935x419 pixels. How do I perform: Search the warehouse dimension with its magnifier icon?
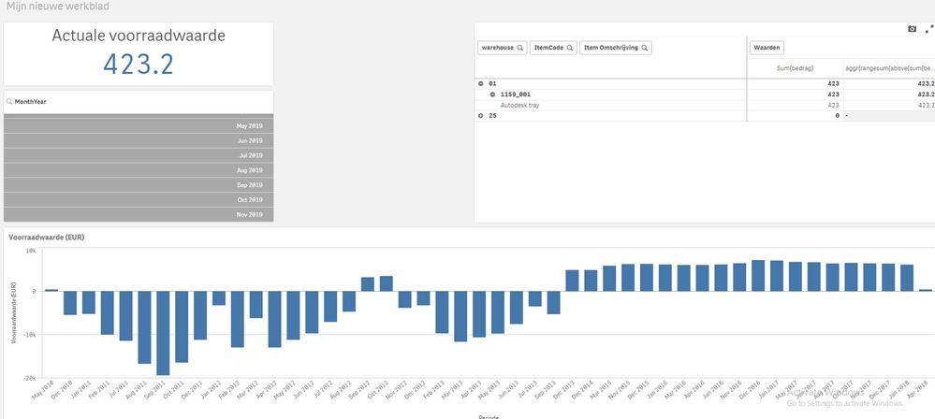tap(520, 48)
